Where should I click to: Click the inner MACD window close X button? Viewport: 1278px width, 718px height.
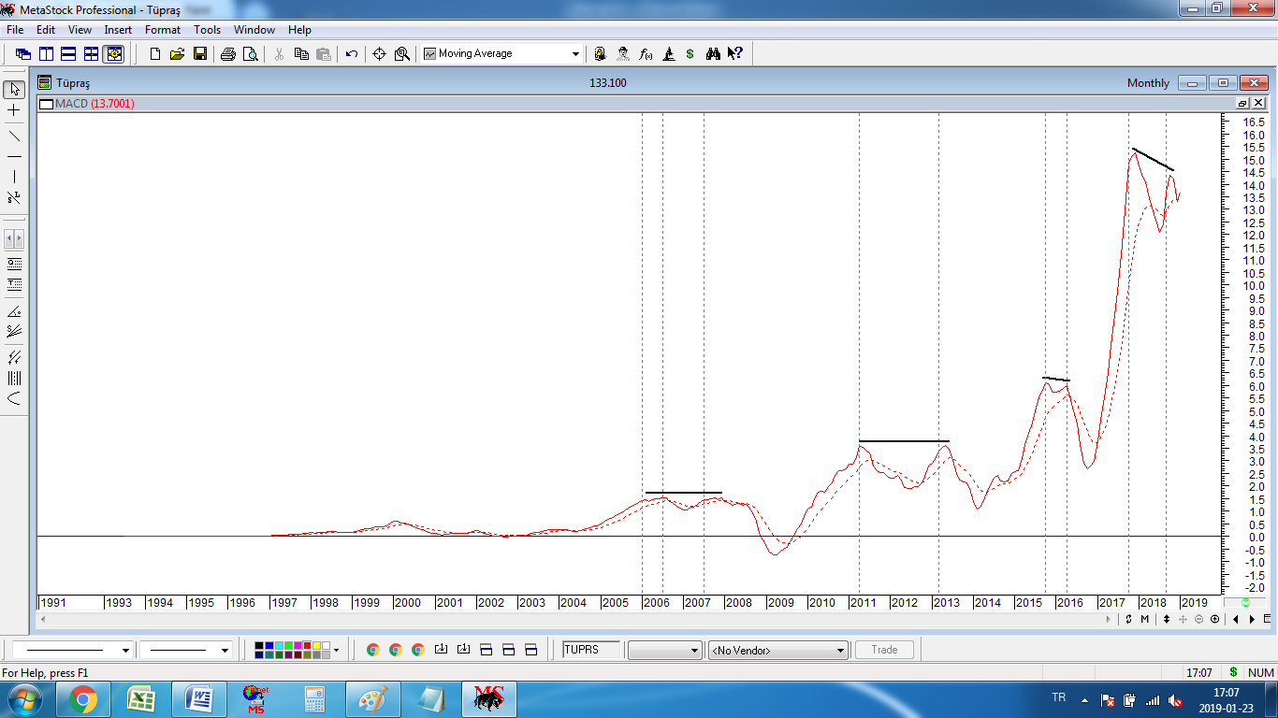[1258, 104]
